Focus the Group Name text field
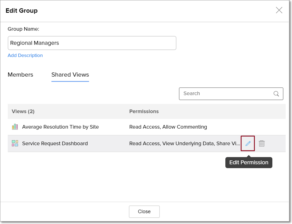 tap(92, 43)
